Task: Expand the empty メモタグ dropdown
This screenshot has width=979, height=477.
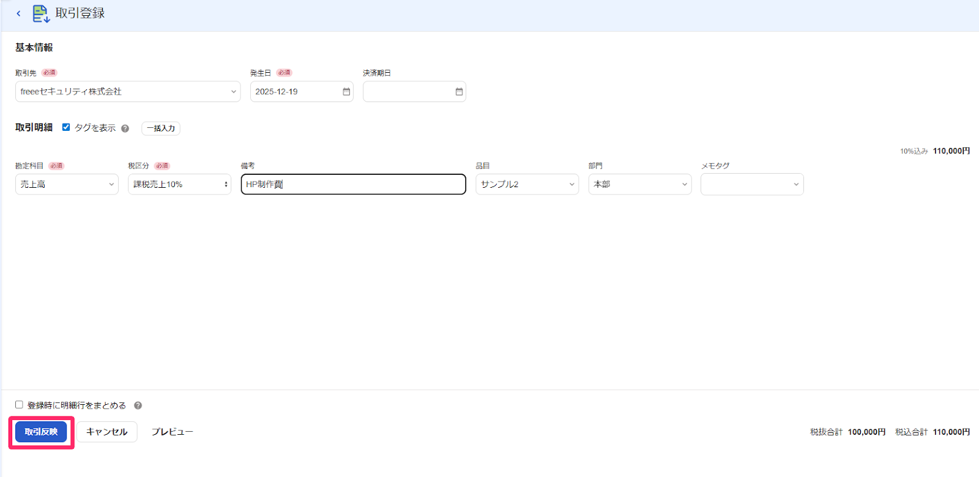Action: click(x=752, y=184)
